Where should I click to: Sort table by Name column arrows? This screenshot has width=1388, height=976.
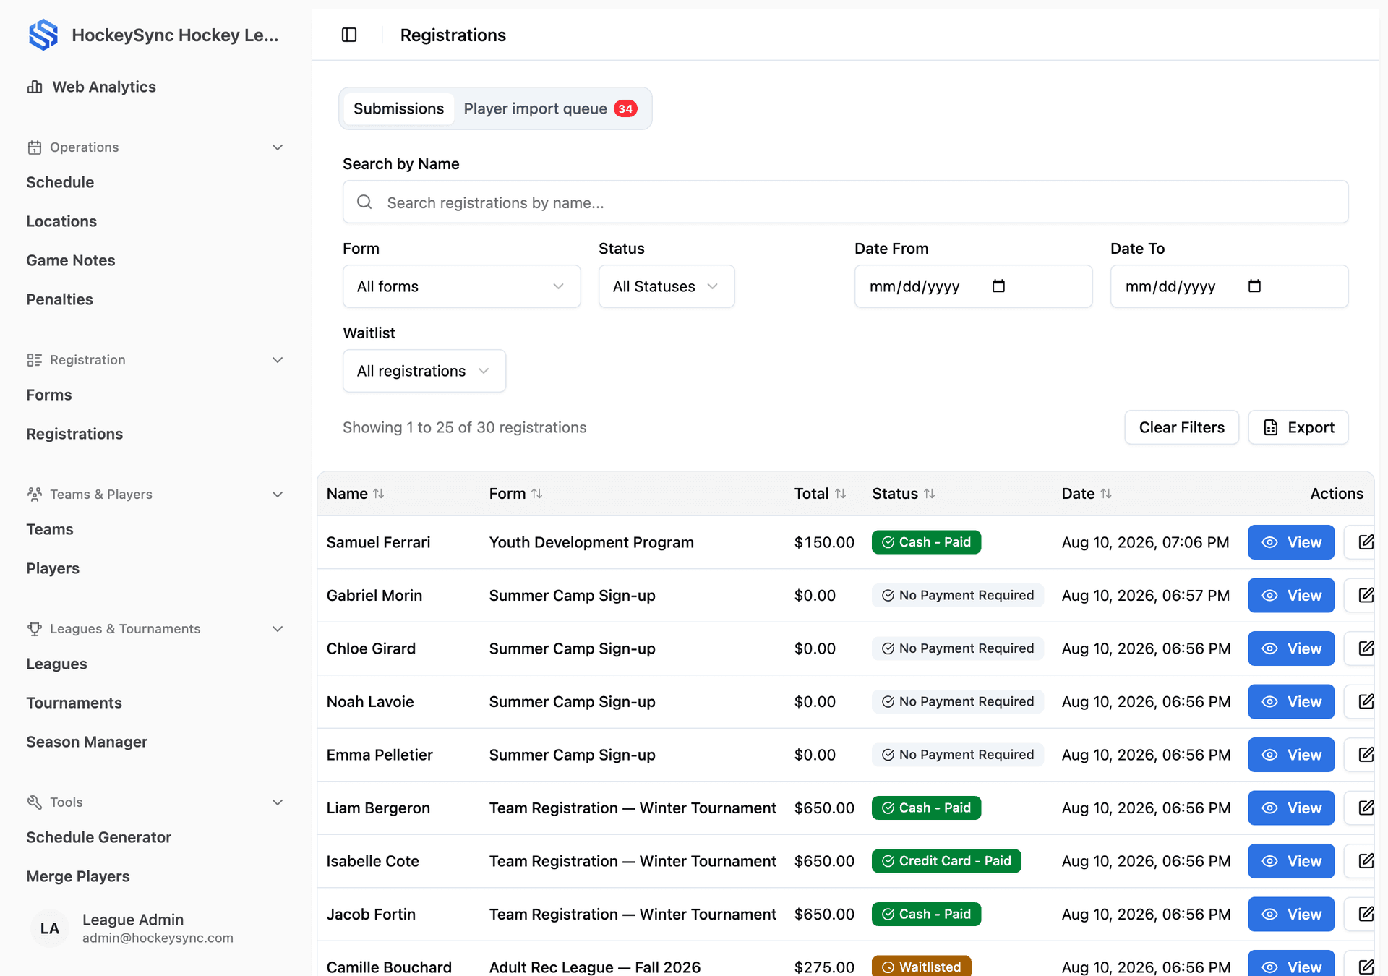coord(379,494)
